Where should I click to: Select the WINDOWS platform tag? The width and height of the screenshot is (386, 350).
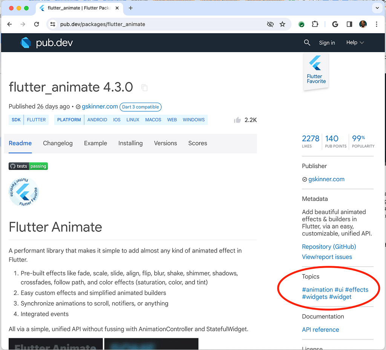[193, 120]
